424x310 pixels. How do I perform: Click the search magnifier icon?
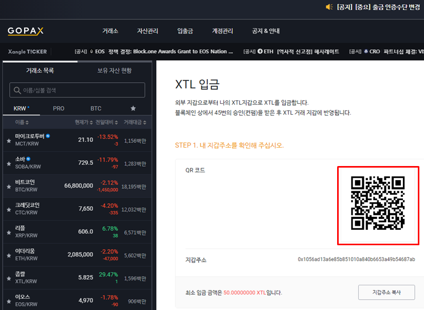click(17, 90)
